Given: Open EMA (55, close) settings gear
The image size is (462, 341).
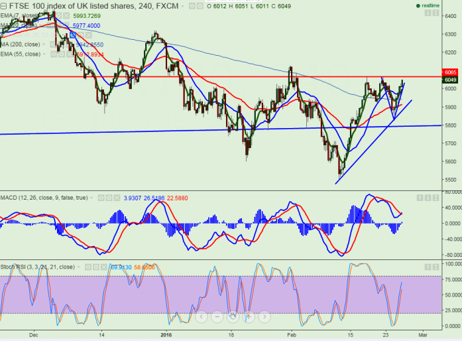Looking at the screenshot, I should [x=61, y=54].
